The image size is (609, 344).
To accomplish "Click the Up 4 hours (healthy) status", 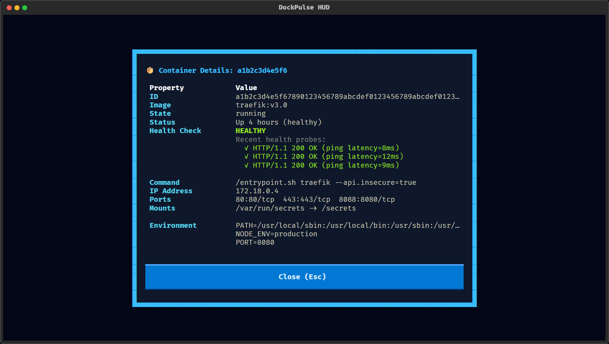I will (x=279, y=122).
